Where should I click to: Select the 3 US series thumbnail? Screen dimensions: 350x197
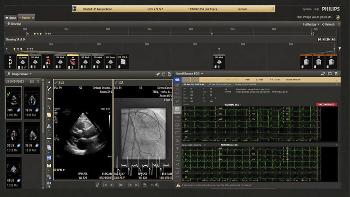[14, 103]
